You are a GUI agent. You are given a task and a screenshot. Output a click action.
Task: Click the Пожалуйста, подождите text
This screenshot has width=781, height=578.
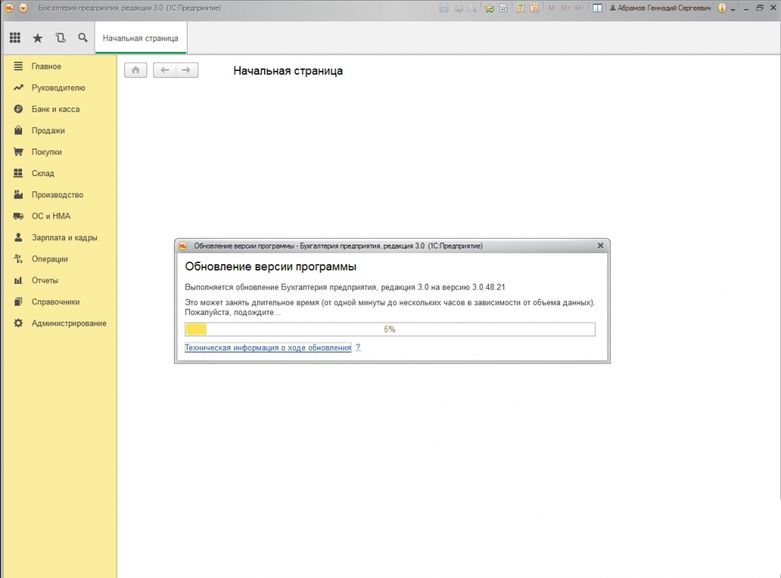point(233,312)
